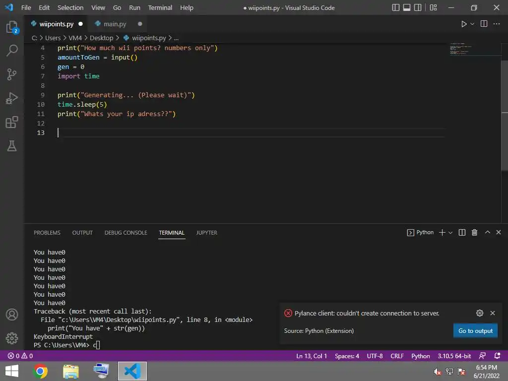
Task: Change language mode via Python item
Action: [421, 356]
